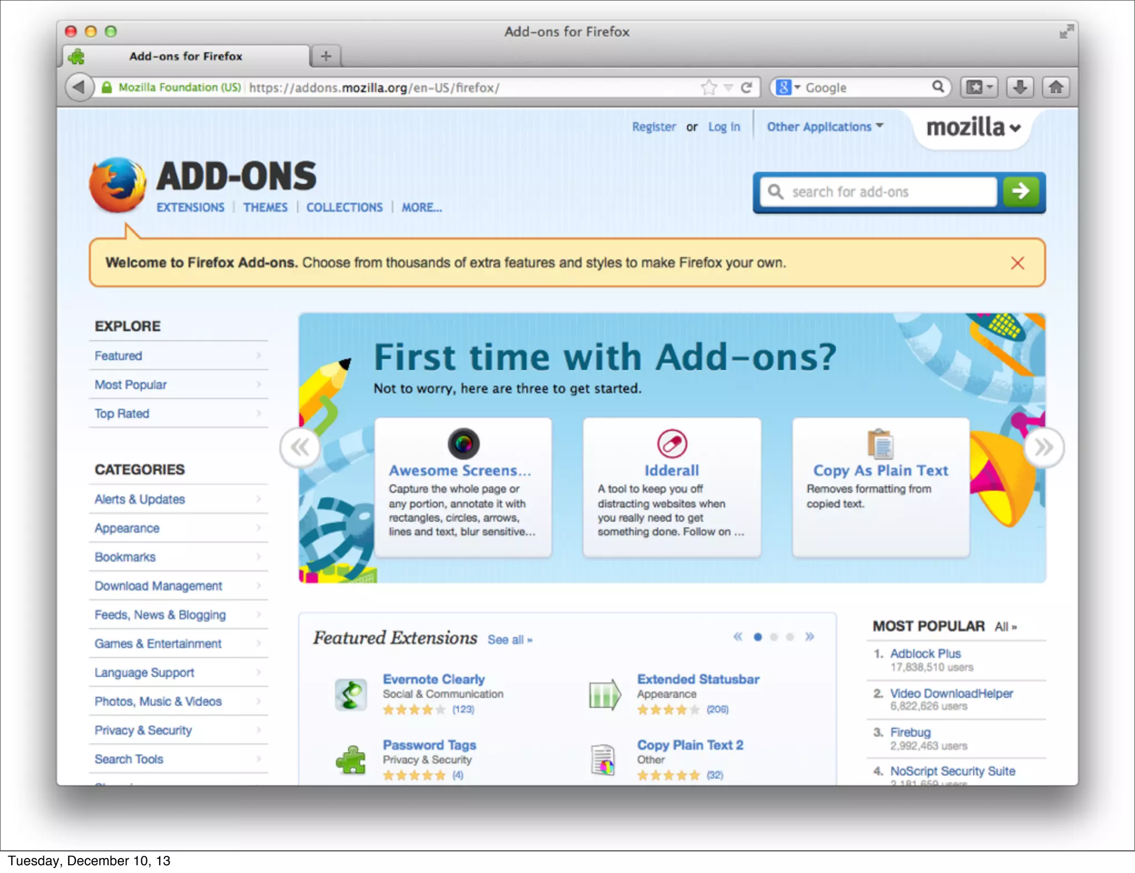This screenshot has width=1135, height=873.
Task: Bookmark this page with star icon
Action: [x=708, y=87]
